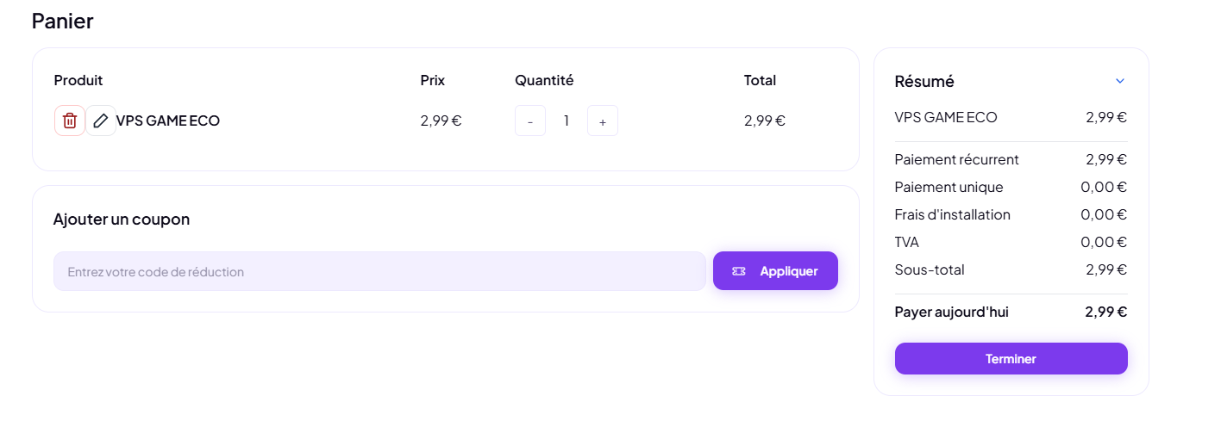
Task: Apply the coupon with the Appliquer button
Action: click(x=775, y=271)
